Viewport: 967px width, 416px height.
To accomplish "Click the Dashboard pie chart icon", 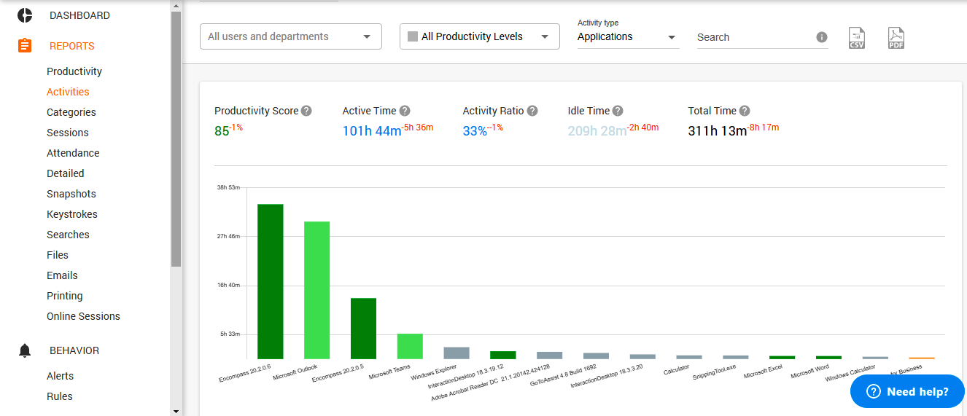I will (25, 15).
